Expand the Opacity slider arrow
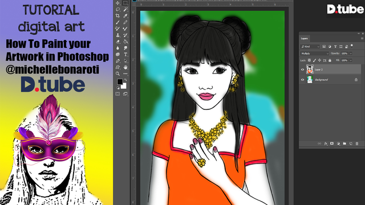 [351, 54]
